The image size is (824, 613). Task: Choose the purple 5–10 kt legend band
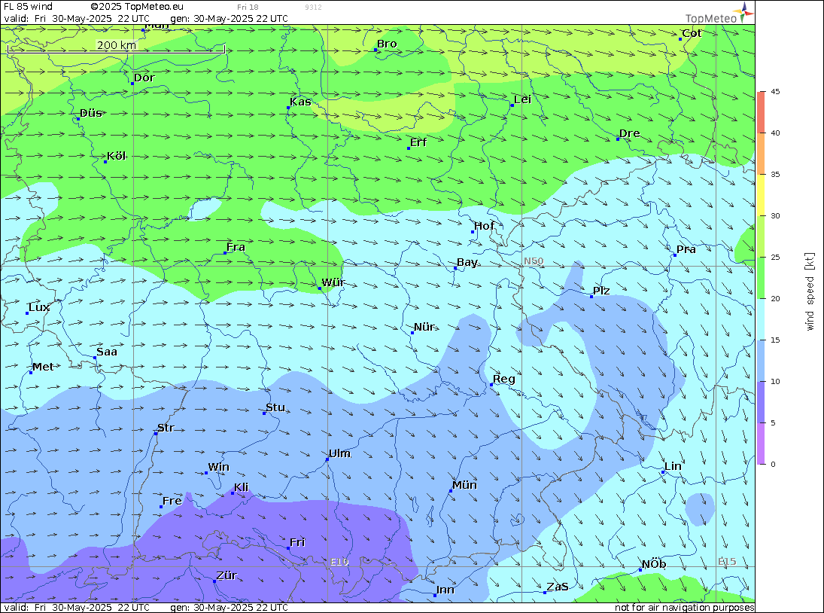point(761,402)
